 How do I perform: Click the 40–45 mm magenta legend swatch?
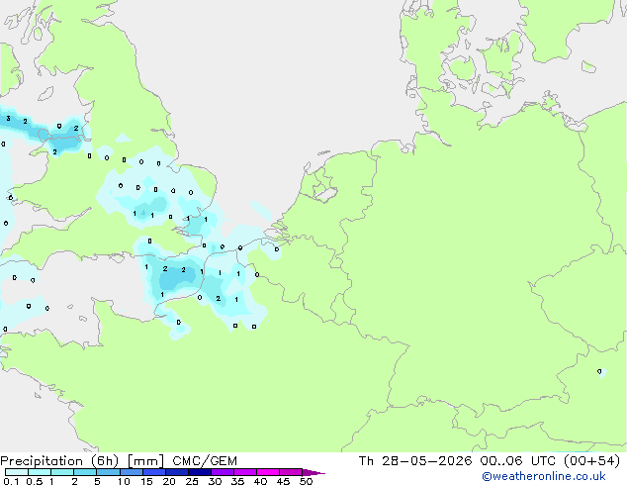point(268,472)
